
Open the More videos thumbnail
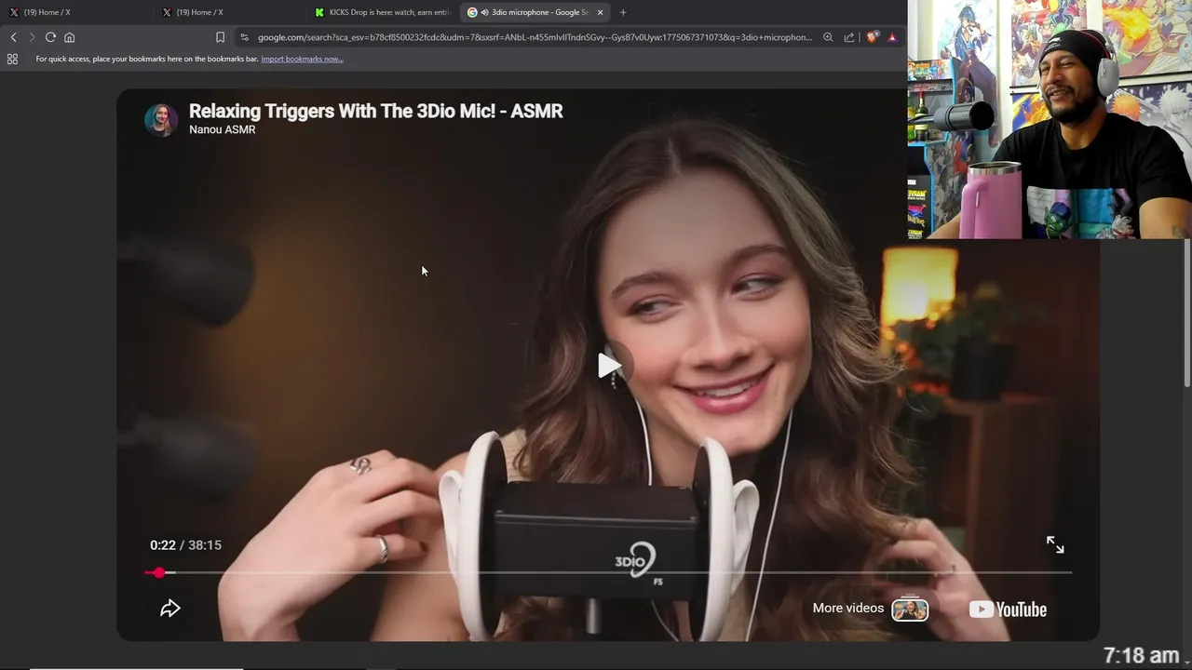(x=910, y=610)
